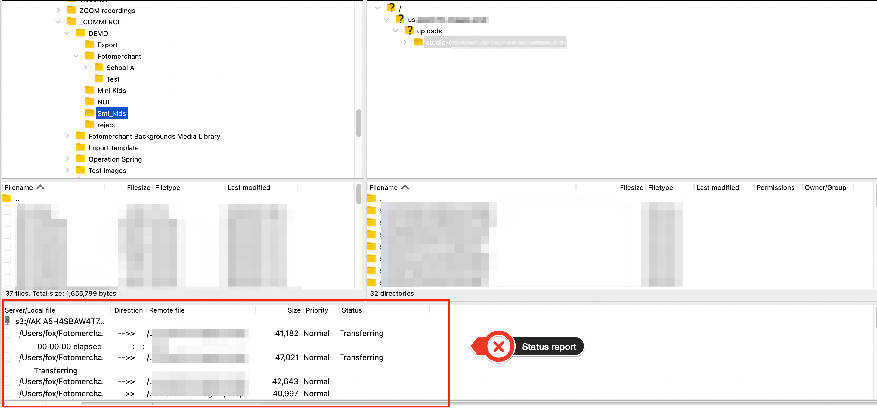Select the Export folder icon

[90, 44]
